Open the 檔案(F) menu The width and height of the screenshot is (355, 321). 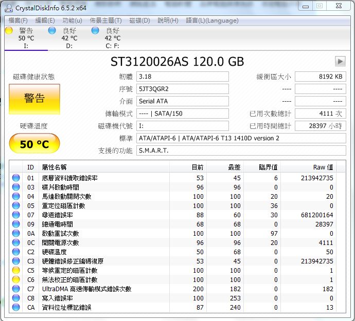[x=18, y=21]
